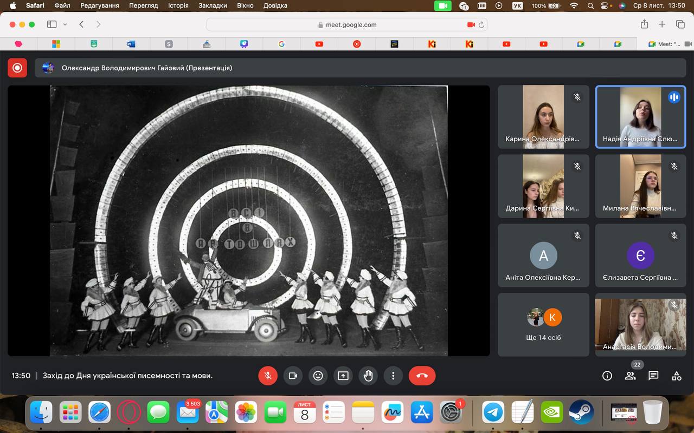The height and width of the screenshot is (433, 694).
Task: Open meeting details info icon
Action: pyautogui.click(x=607, y=376)
